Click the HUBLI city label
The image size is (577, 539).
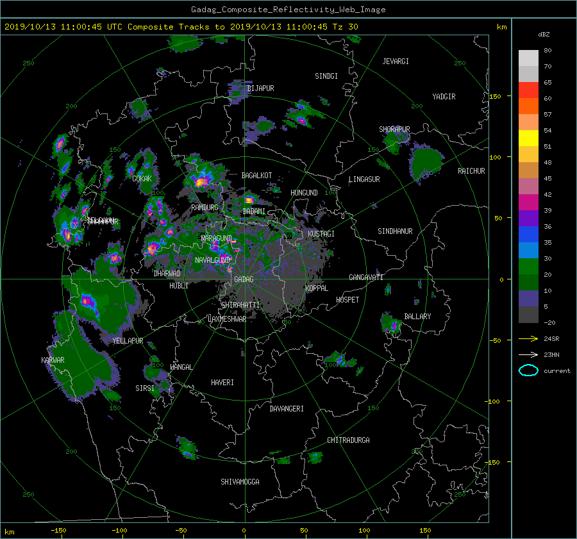(x=179, y=286)
